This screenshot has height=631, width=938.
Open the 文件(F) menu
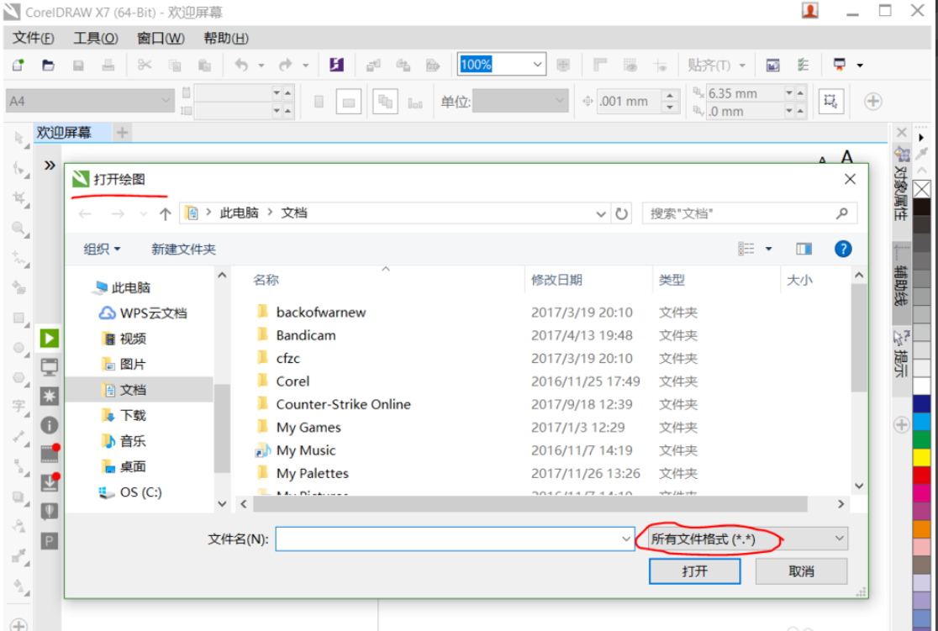click(x=34, y=39)
